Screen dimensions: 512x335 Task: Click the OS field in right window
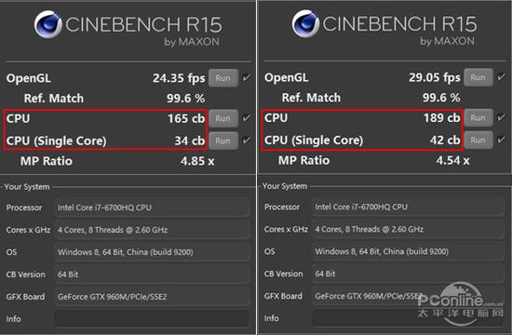tap(408, 251)
